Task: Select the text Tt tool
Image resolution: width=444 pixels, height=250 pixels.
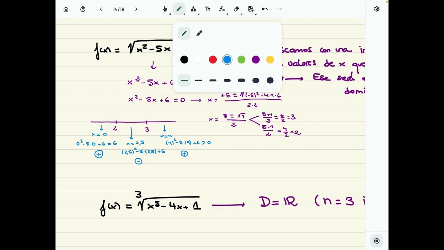Action: pos(208,9)
